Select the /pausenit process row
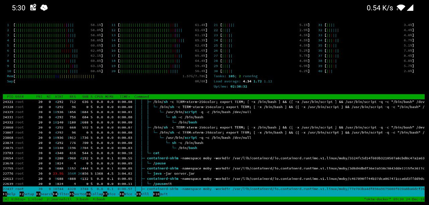This screenshot has height=205, width=429. 213,184
